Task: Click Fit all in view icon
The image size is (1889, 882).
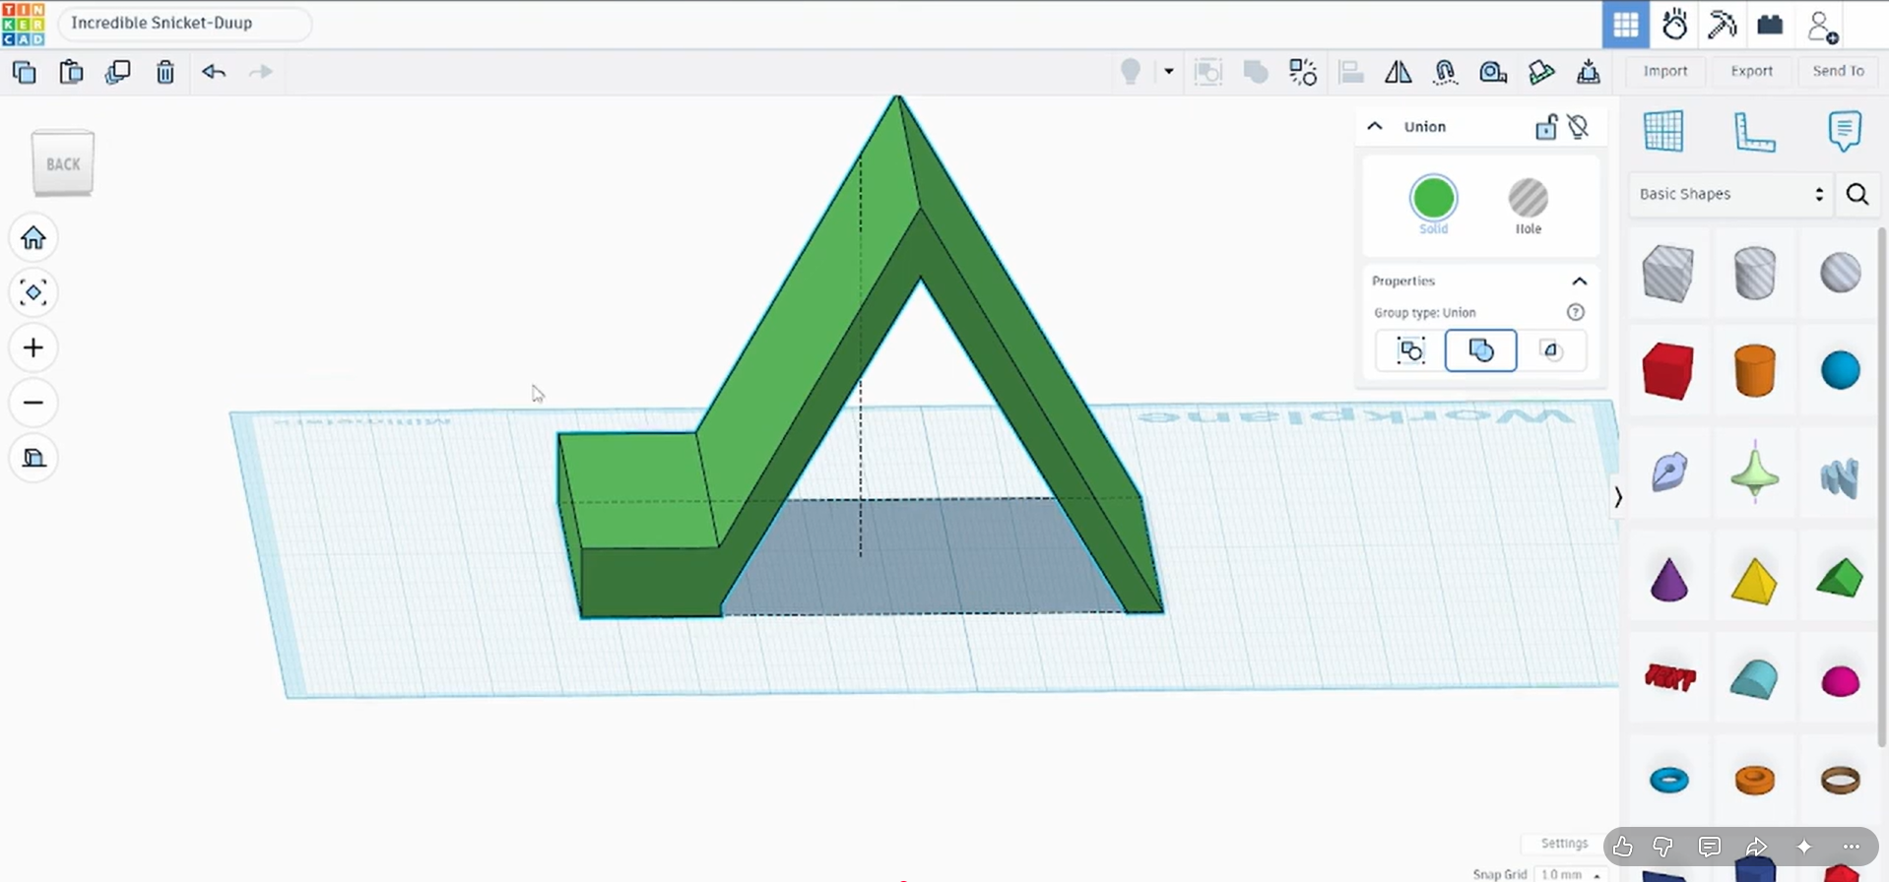Action: pyautogui.click(x=33, y=292)
